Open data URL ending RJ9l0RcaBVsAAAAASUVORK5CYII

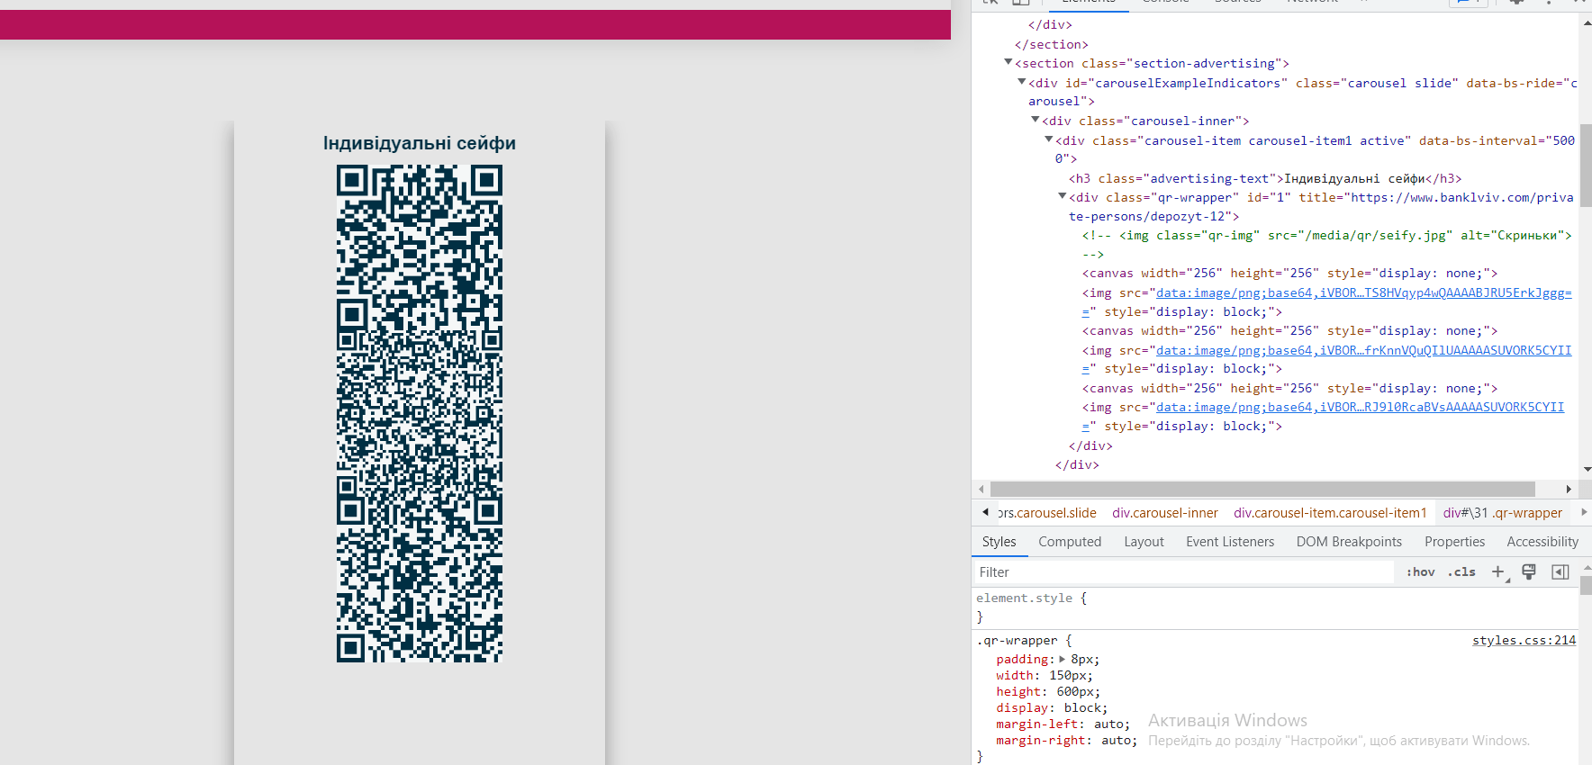tap(1360, 408)
